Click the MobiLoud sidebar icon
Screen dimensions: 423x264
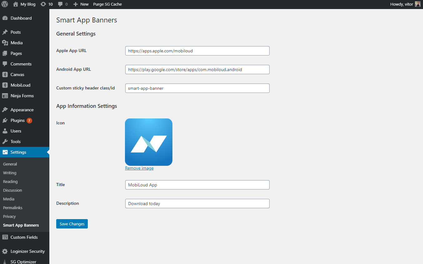click(5, 85)
